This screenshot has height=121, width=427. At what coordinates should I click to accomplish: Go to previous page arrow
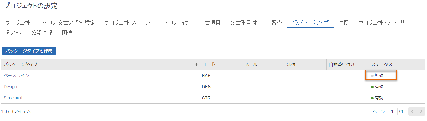413,111
